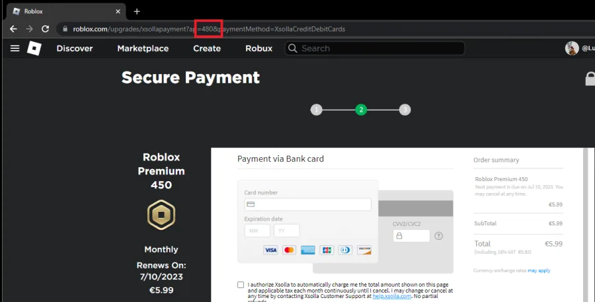Click the Card number field
The image size is (595, 302).
click(x=307, y=204)
